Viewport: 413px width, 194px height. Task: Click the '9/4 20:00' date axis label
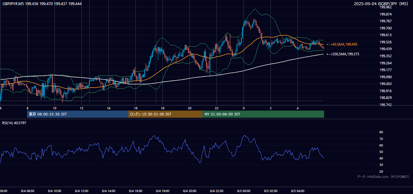pyautogui.click(x=190, y=191)
